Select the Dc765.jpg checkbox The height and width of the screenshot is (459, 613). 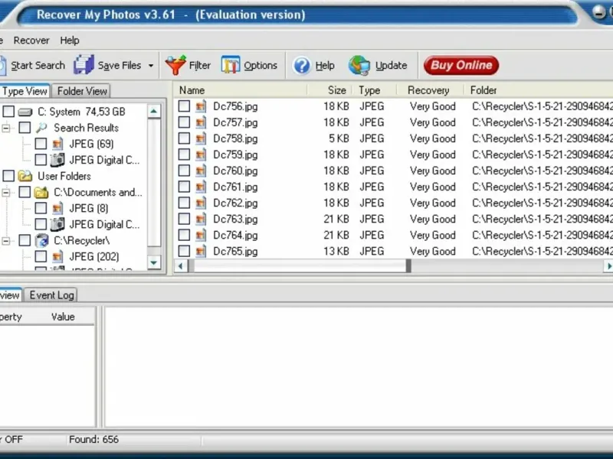tap(184, 251)
